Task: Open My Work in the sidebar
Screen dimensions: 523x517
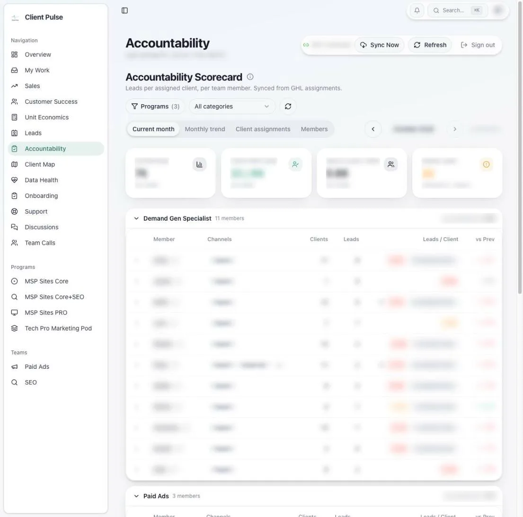Action: coord(56,71)
